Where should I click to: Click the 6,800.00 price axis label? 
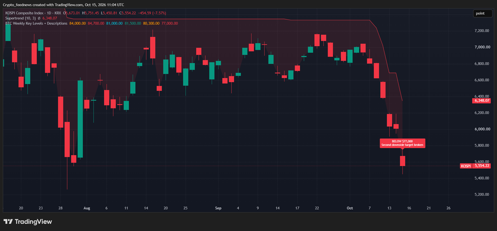click(x=481, y=64)
